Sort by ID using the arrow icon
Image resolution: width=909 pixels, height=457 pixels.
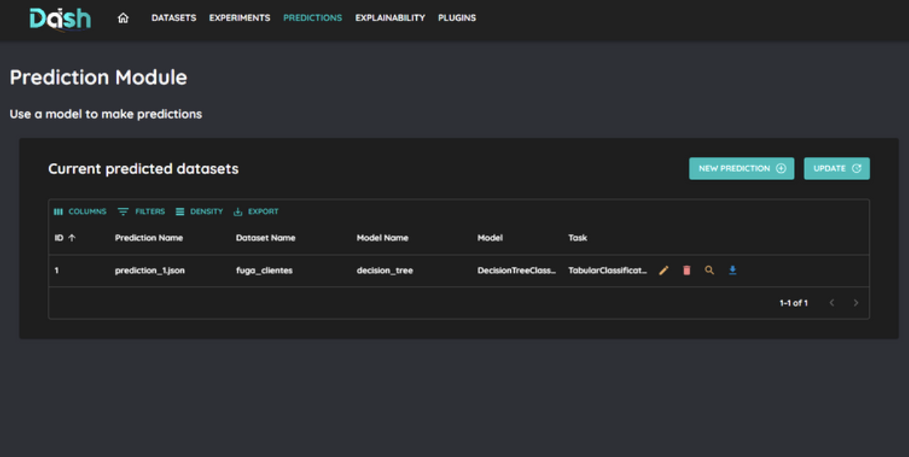(72, 238)
